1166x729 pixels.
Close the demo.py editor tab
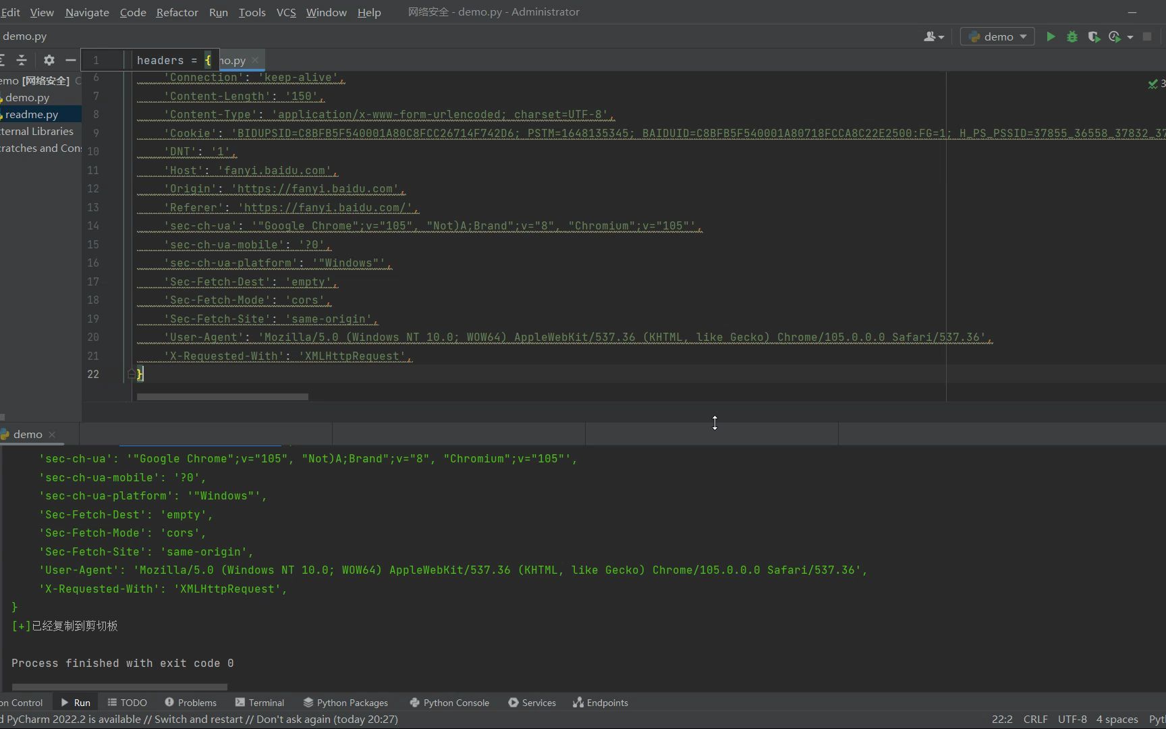click(x=255, y=60)
